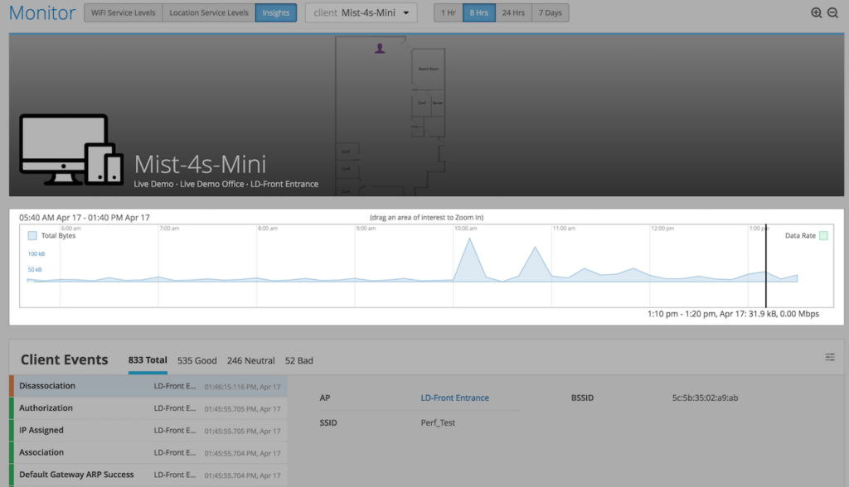Click the Total Bytes color swatch
This screenshot has width=849, height=487.
coord(33,235)
